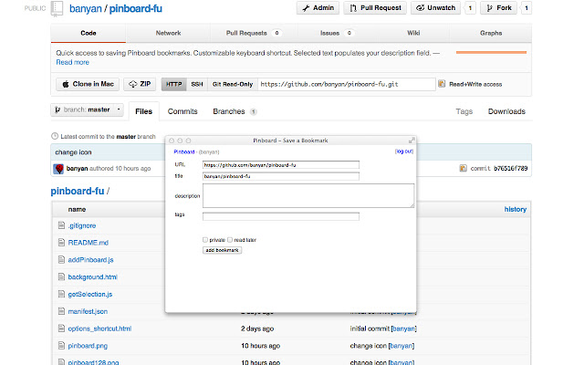The width and height of the screenshot is (584, 365).
Task: Click the popup fullscreen expand icon
Action: tap(412, 141)
